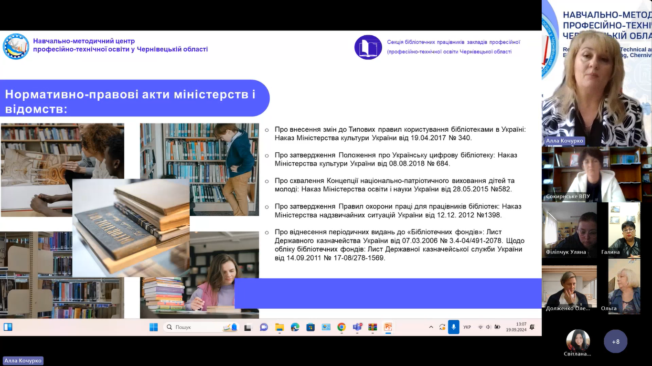The height and width of the screenshot is (366, 652).
Task: Open Microsoft Edge from the taskbar
Action: 295,327
